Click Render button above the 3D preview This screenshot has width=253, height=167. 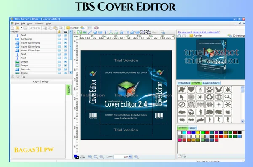pyautogui.click(x=196, y=36)
